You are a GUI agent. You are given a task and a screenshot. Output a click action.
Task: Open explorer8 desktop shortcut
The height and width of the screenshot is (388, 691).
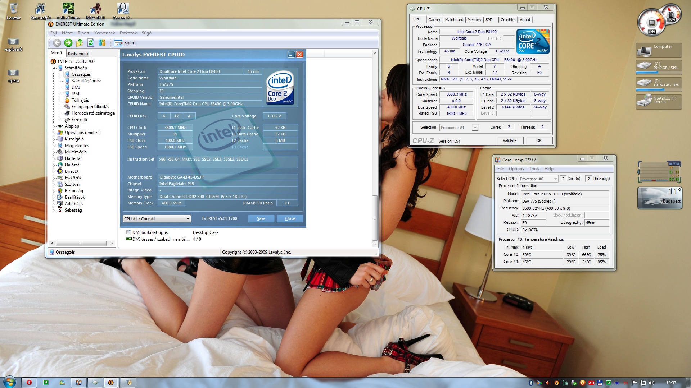tap(14, 45)
